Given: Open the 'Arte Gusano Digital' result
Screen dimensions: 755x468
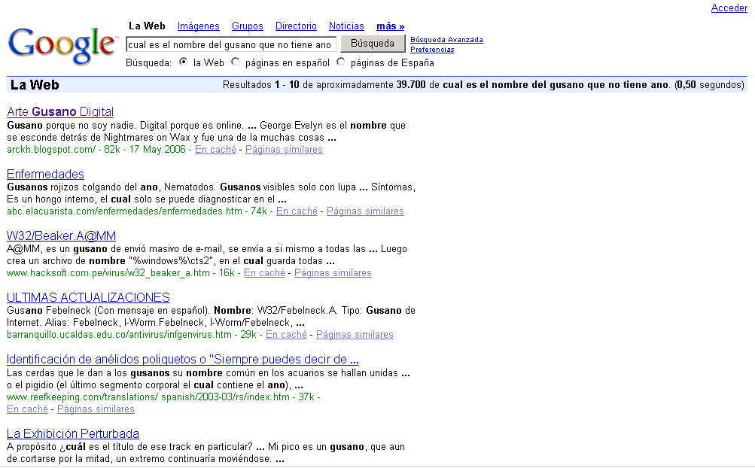Looking at the screenshot, I should click(x=60, y=111).
